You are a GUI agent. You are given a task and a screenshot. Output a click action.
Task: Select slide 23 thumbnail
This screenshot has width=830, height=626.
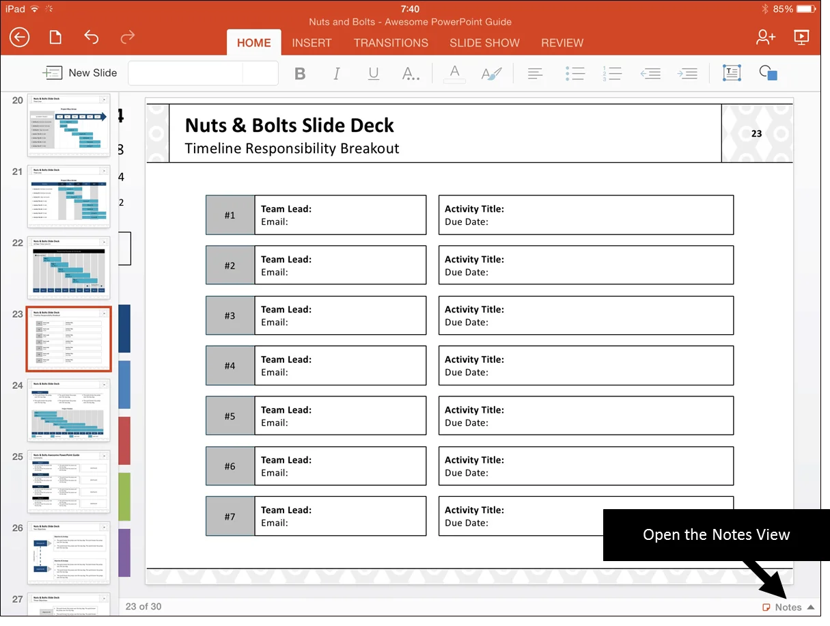click(68, 339)
